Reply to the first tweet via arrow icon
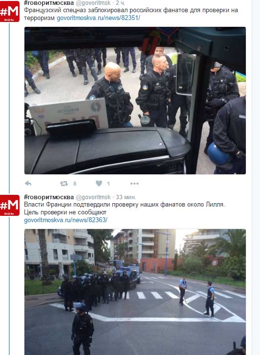 click(28, 184)
